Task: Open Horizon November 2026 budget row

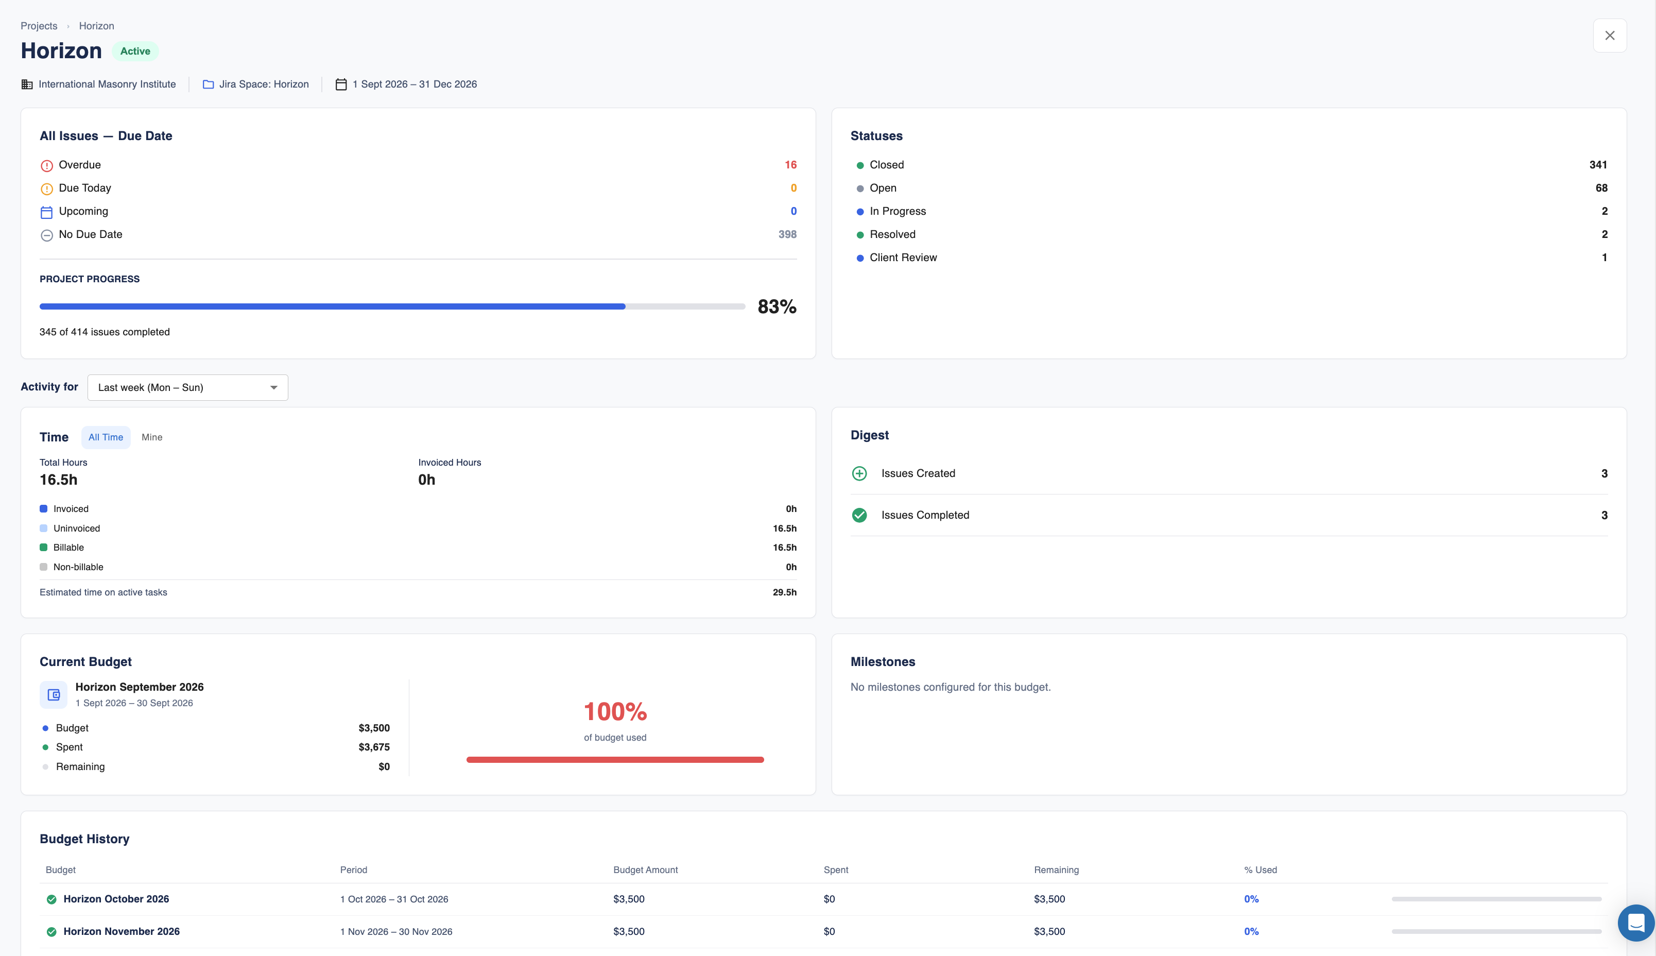Action: pos(823,931)
